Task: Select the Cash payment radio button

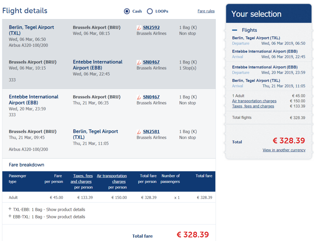Action: tap(127, 11)
